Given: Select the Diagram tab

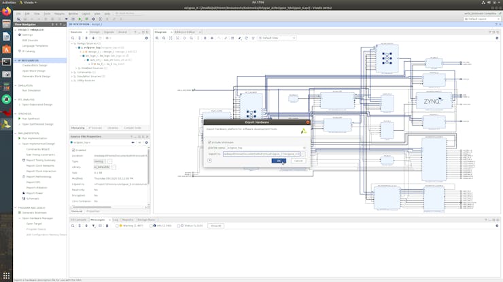Looking at the screenshot, I should click(x=160, y=32).
